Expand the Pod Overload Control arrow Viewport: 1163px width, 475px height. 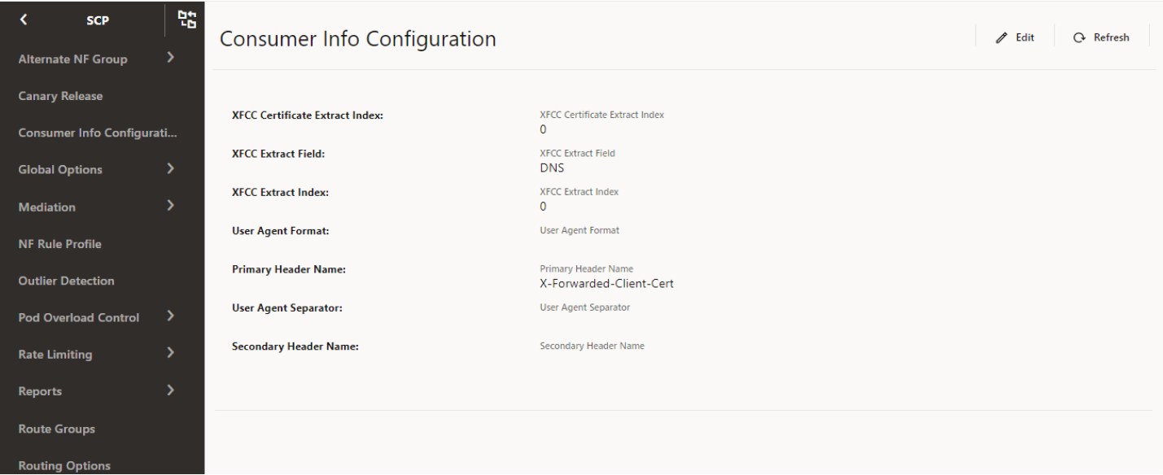pyautogui.click(x=170, y=316)
